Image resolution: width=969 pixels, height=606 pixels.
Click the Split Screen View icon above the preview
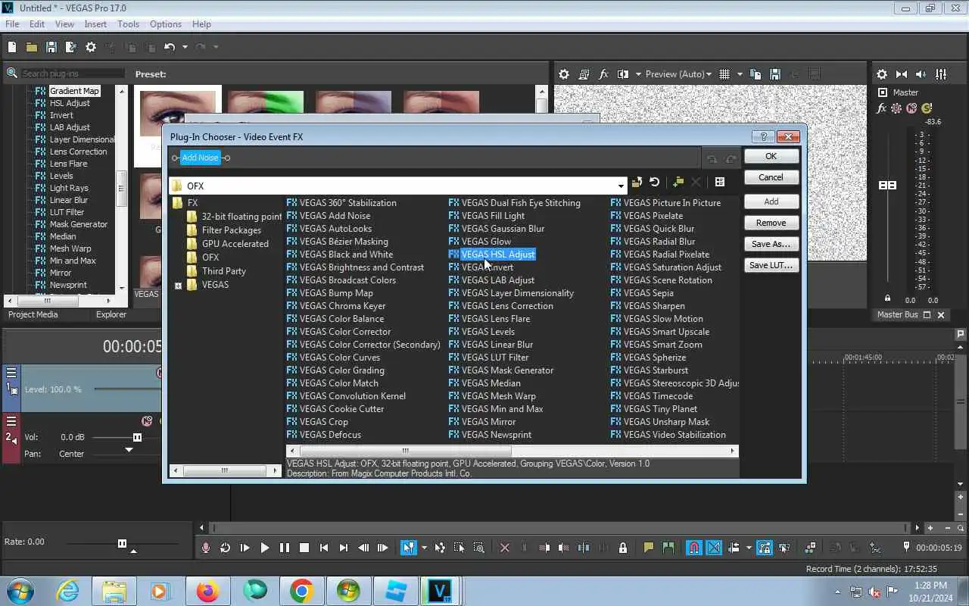coord(623,74)
